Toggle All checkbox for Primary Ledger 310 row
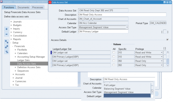The height and width of the screenshot is (102, 173). tap(114, 57)
